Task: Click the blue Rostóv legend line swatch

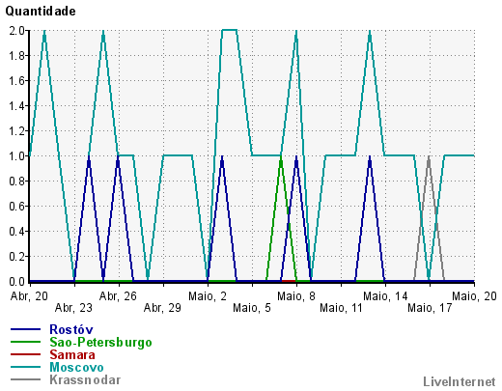Action: (25, 329)
